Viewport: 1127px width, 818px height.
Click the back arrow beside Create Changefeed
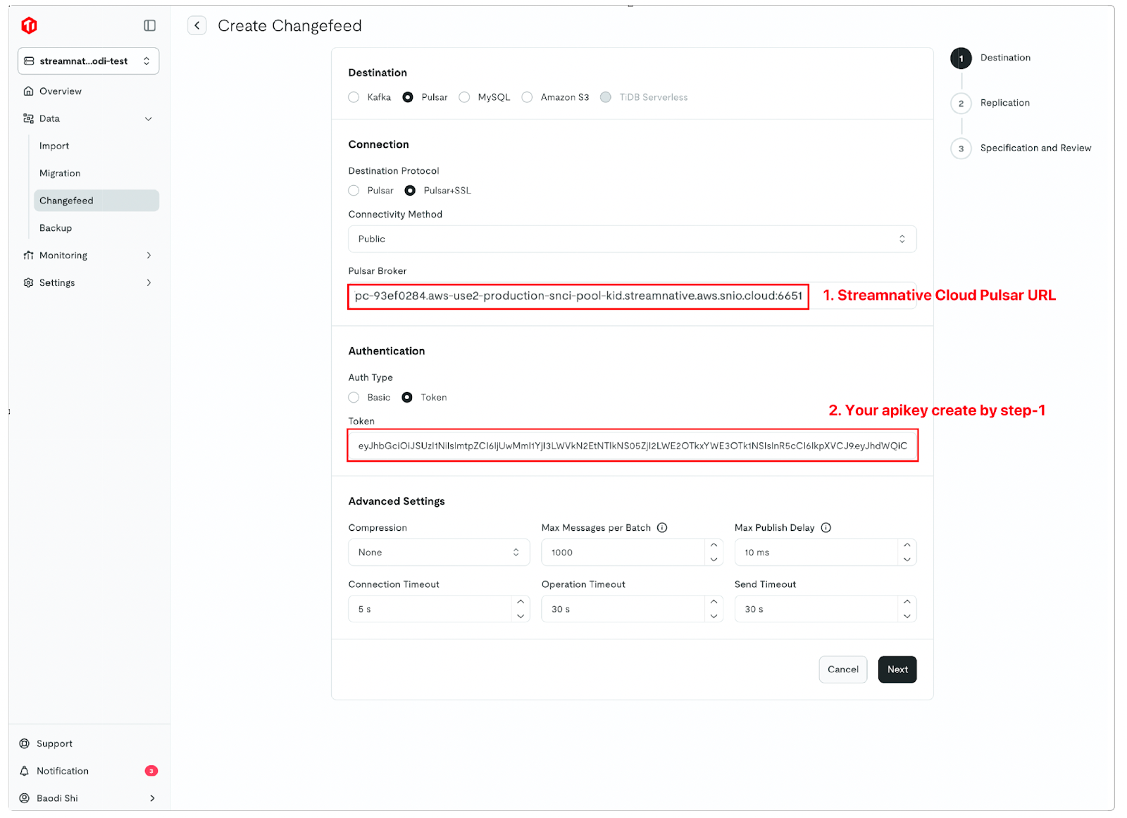[x=197, y=26]
